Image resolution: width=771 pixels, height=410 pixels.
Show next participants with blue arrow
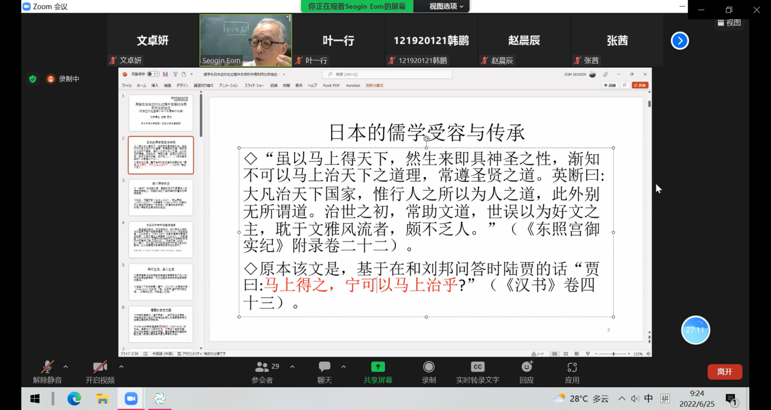click(x=679, y=41)
